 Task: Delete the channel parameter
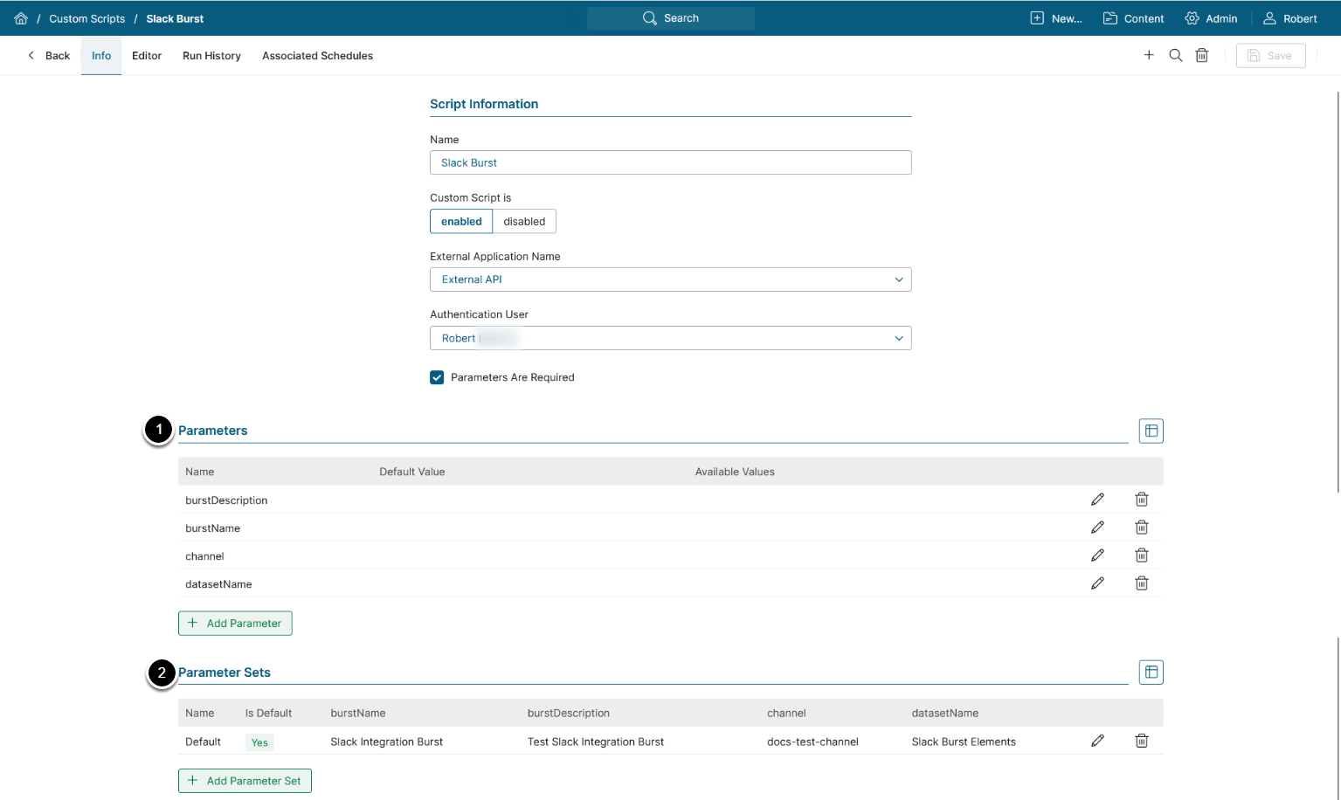[1141, 555]
